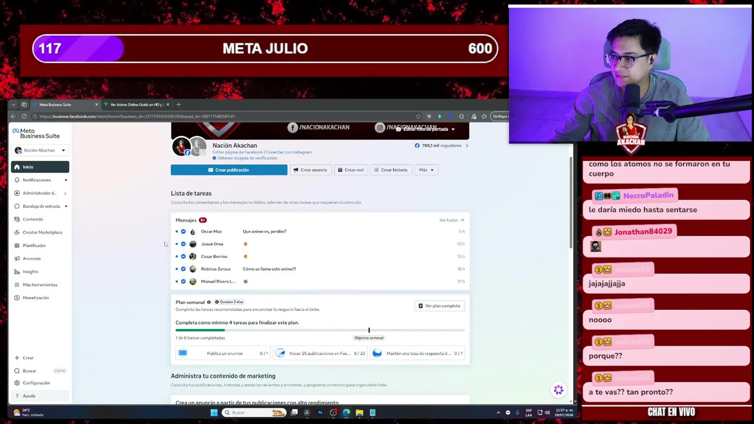This screenshot has width=754, height=424.
Task: Open Cesar Berrios message row
Action: pos(320,256)
